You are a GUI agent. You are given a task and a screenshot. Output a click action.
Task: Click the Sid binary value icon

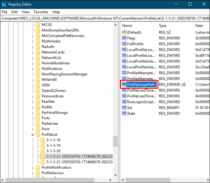coord(124,107)
